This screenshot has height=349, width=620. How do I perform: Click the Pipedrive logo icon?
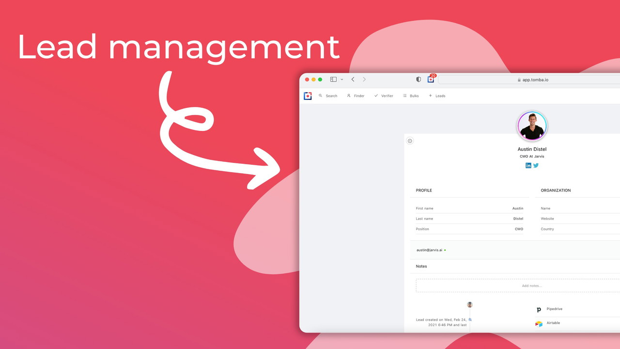[x=539, y=309]
